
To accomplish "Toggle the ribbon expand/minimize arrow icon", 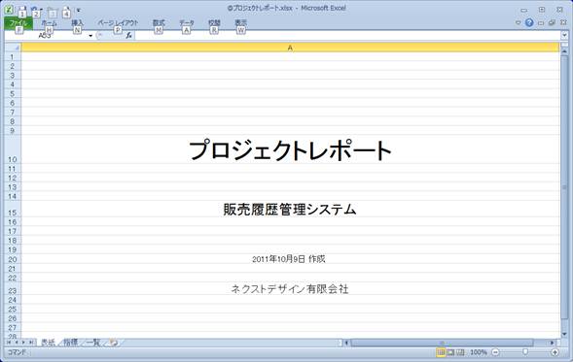I will point(518,22).
